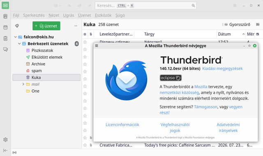The width and height of the screenshot is (263, 156).
Task: Open Licencinformációk link
Action: (122, 125)
